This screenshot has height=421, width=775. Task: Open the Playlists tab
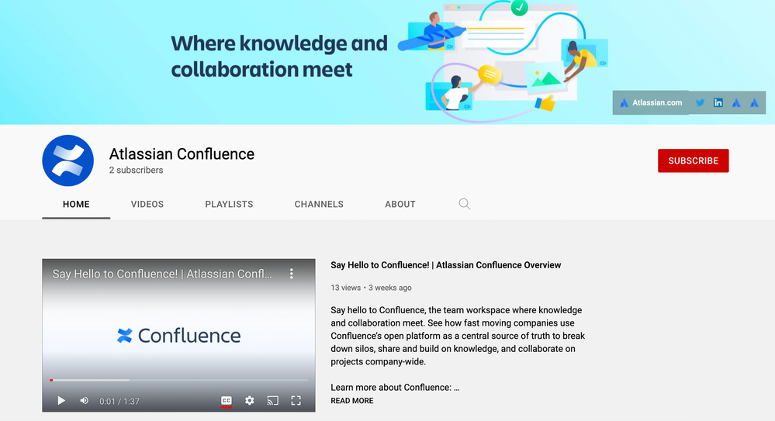(229, 204)
